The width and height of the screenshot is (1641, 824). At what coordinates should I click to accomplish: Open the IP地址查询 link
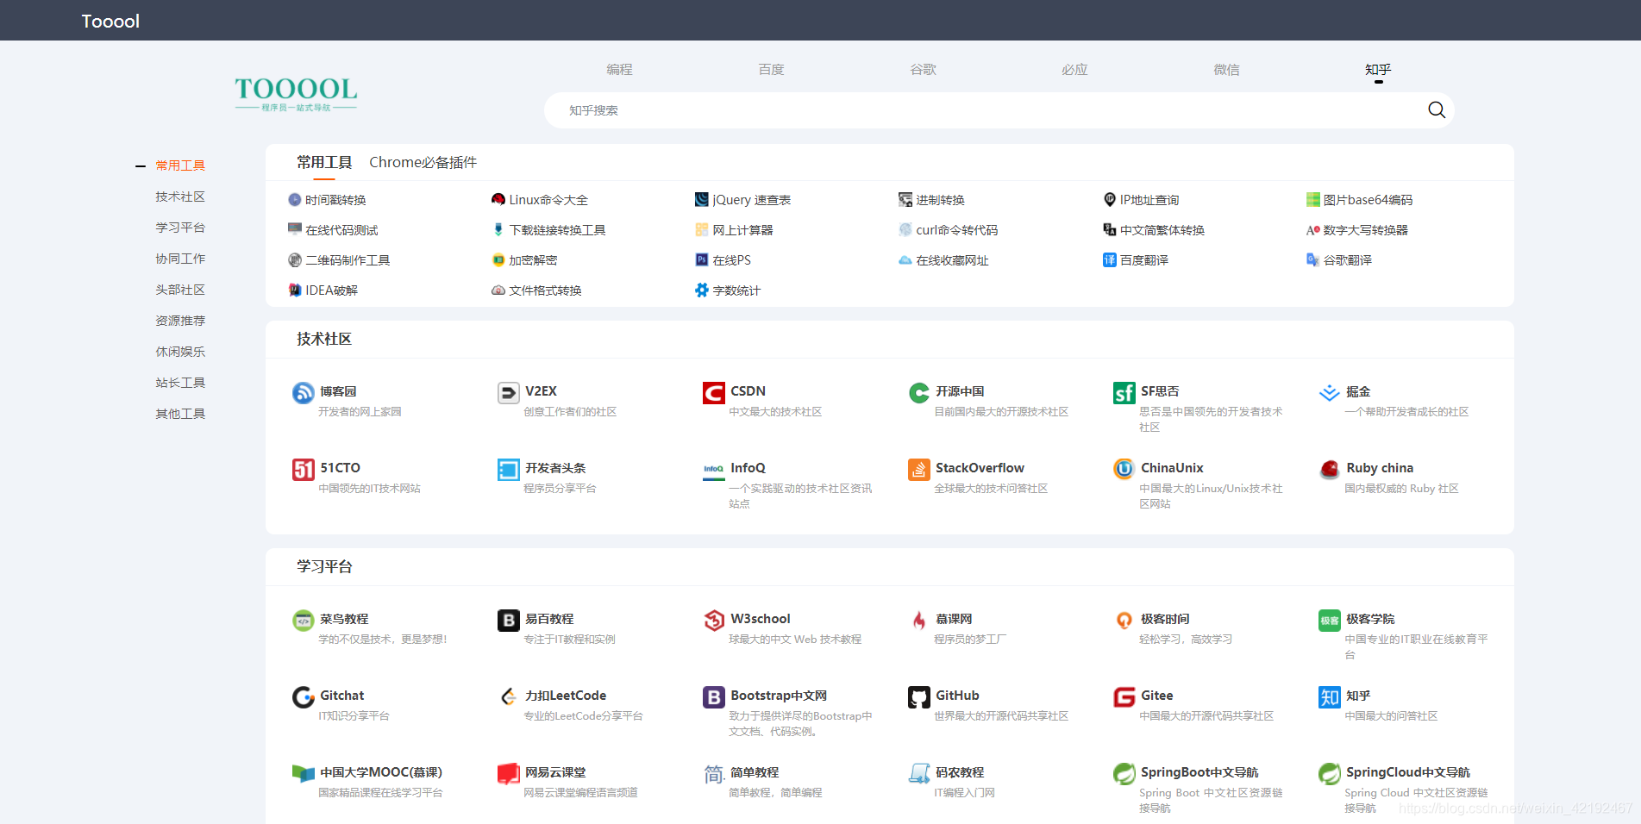[x=1141, y=200]
